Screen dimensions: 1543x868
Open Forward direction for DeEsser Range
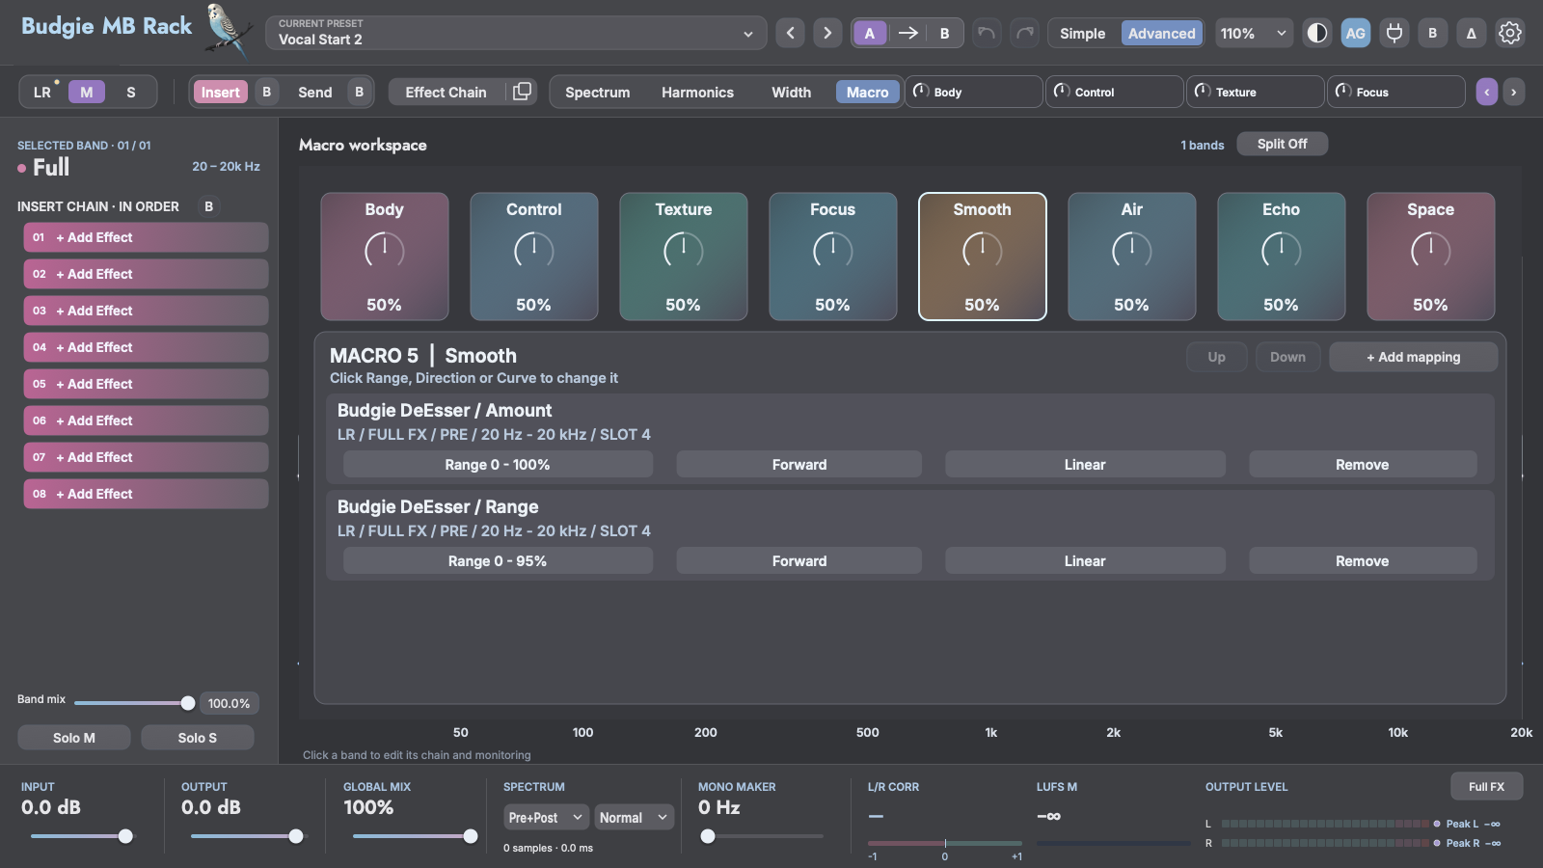click(x=799, y=560)
